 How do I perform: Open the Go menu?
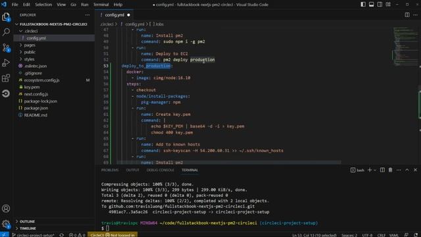click(73, 5)
